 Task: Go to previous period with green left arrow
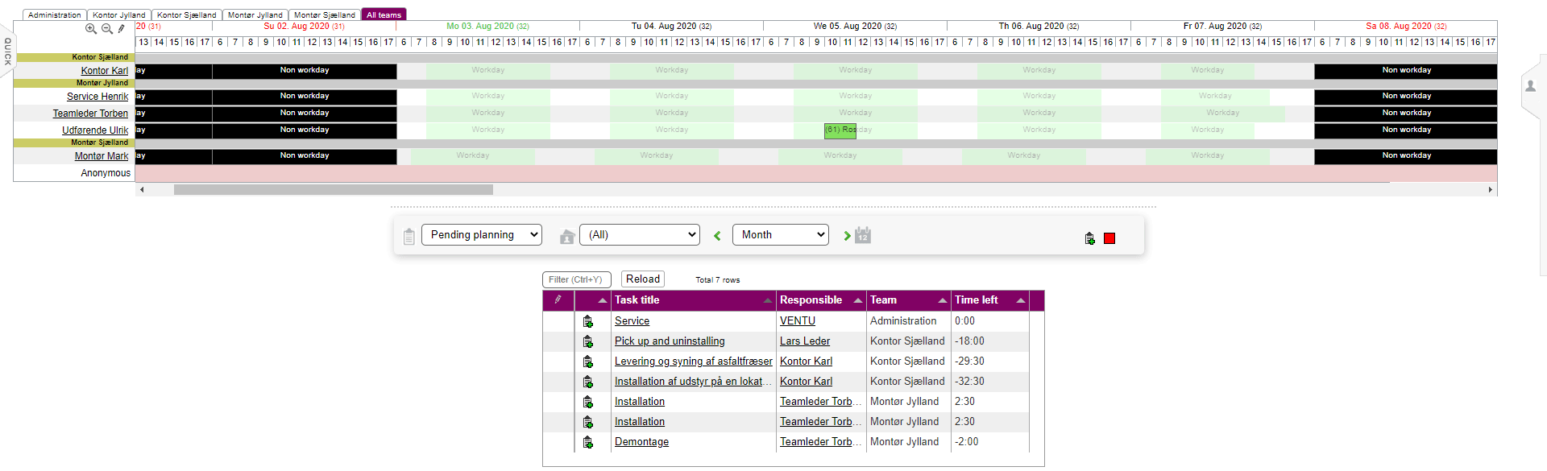(717, 236)
